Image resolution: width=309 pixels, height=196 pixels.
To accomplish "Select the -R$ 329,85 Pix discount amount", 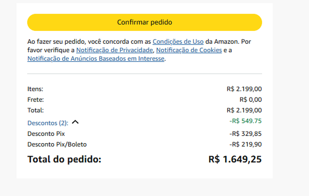I will (x=245, y=134).
